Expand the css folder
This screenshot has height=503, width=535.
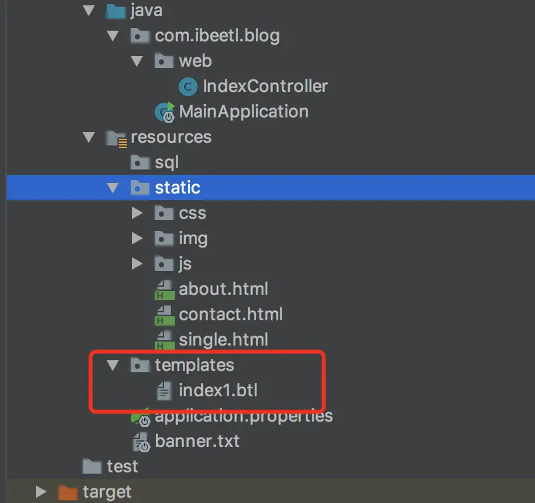137,213
